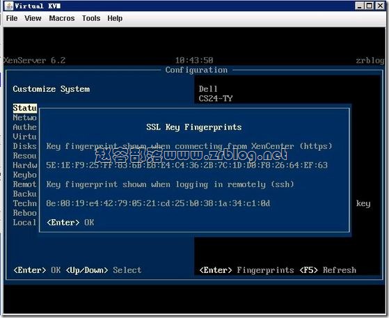The height and width of the screenshot is (318, 389).
Task: Click the <F5> Refresh hint
Action: pos(328,270)
